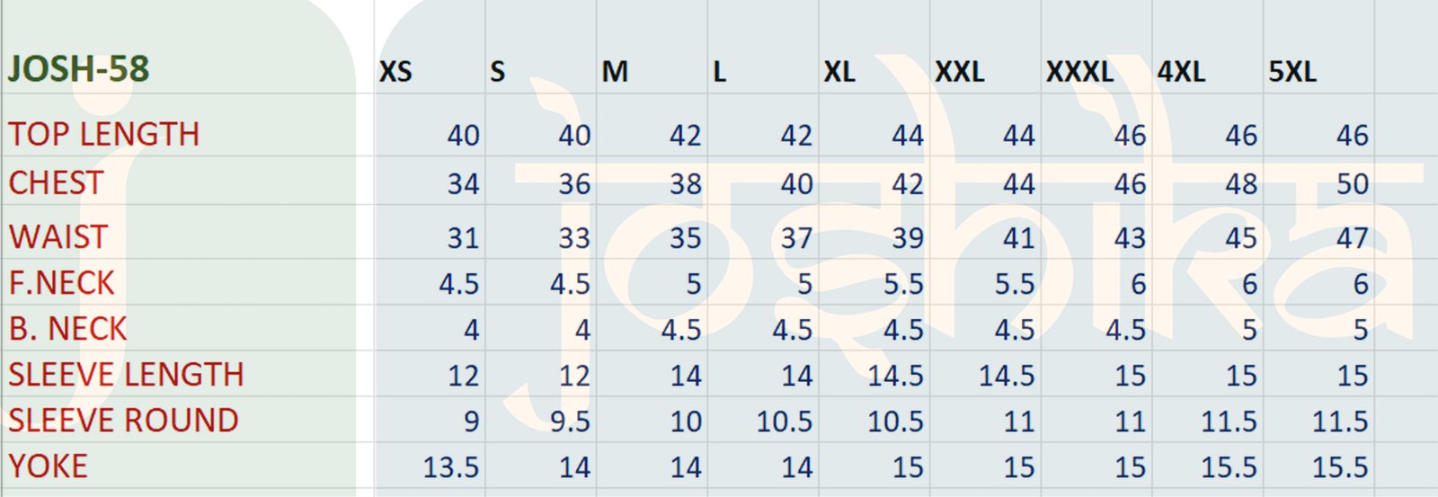Click the CHEST row label cell
Screen dimensions: 1438x497
57,183
